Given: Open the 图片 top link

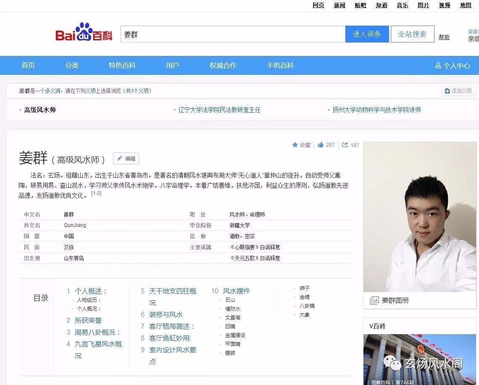Looking at the screenshot, I should (424, 5).
